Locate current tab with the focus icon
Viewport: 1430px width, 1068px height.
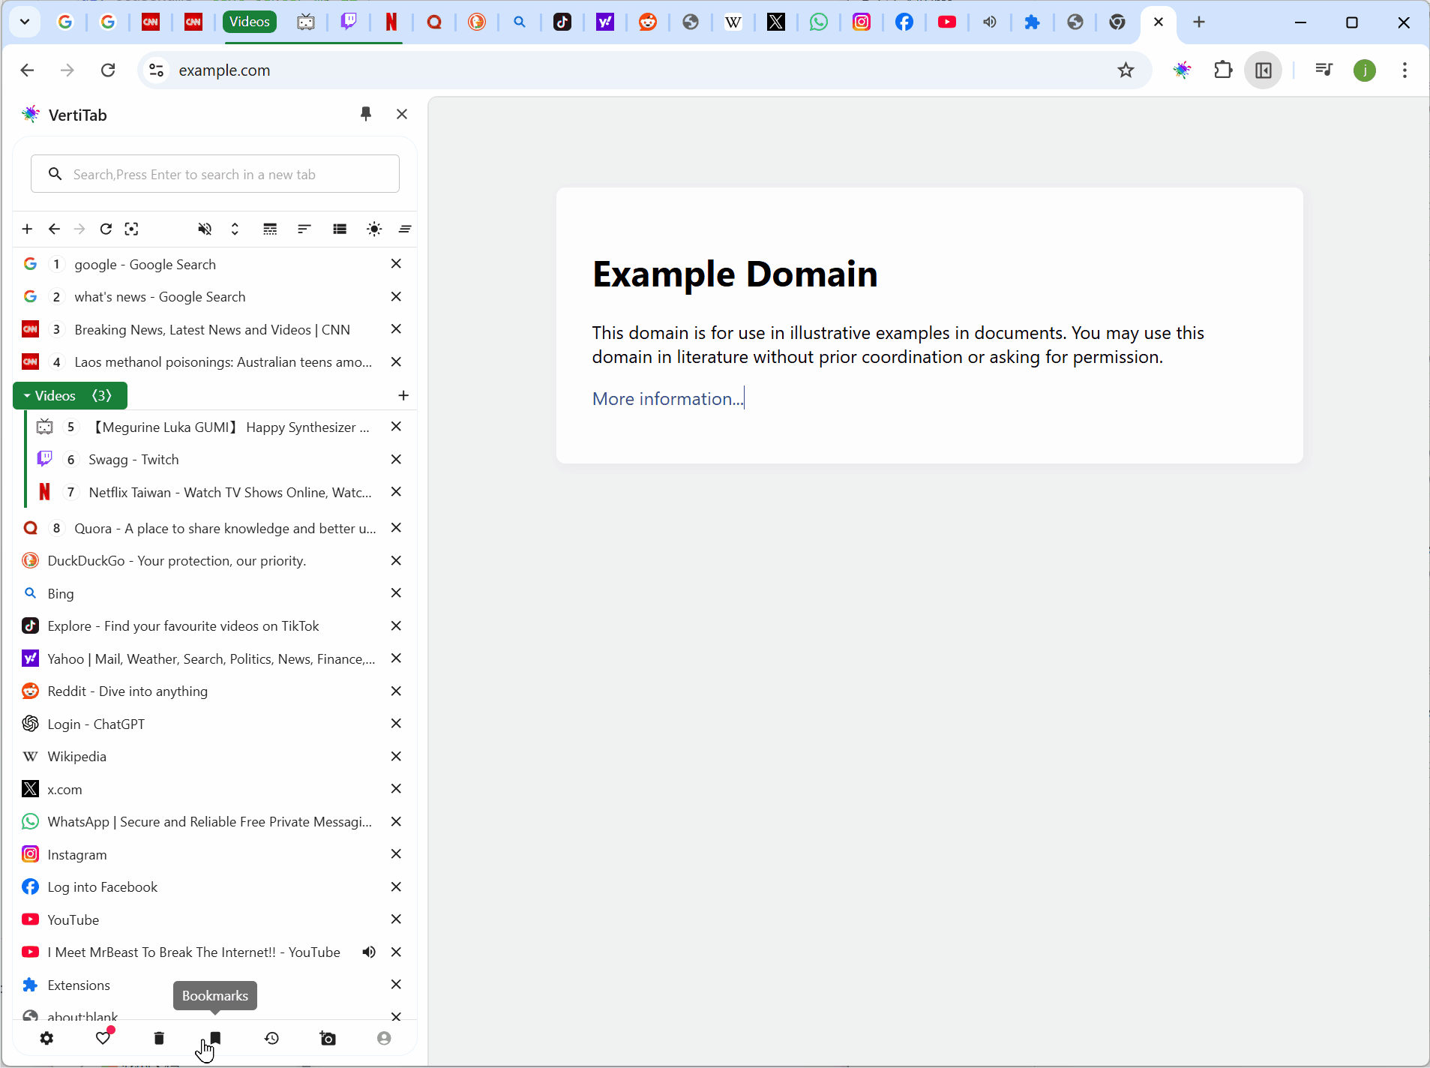132,229
